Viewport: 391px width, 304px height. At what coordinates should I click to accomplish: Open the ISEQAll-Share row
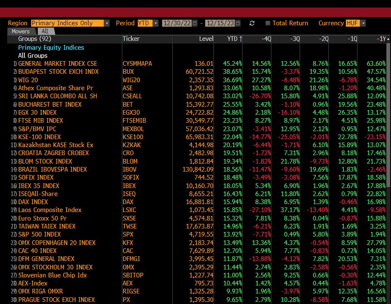197,194
